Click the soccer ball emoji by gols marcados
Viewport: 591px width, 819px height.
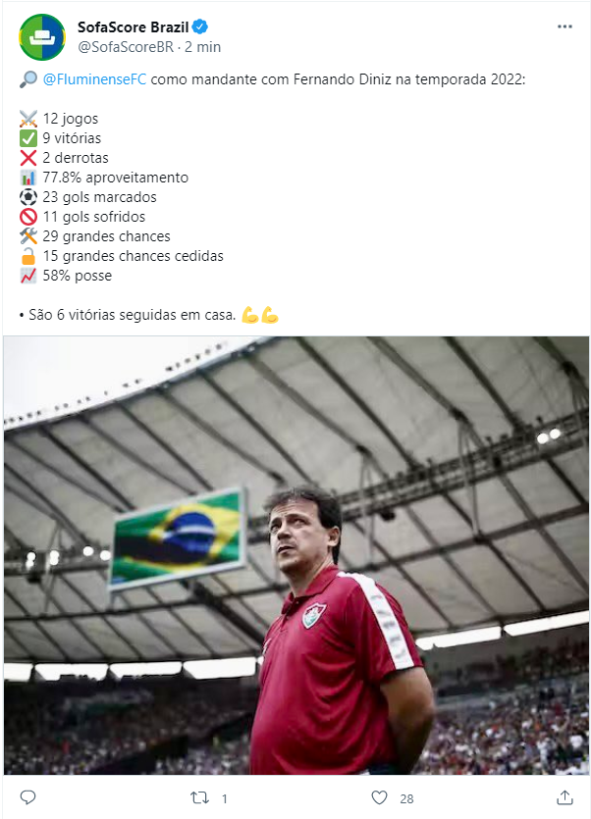click(x=28, y=197)
